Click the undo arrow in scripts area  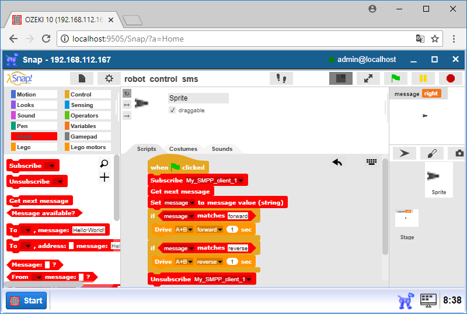[337, 162]
